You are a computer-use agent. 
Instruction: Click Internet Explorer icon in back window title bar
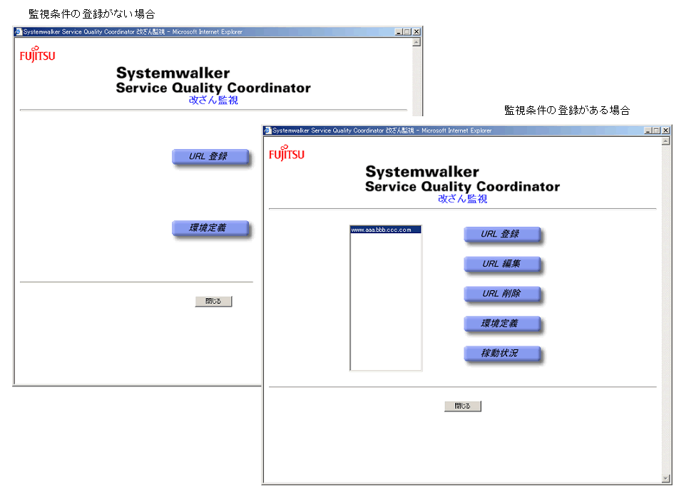pos(18,32)
